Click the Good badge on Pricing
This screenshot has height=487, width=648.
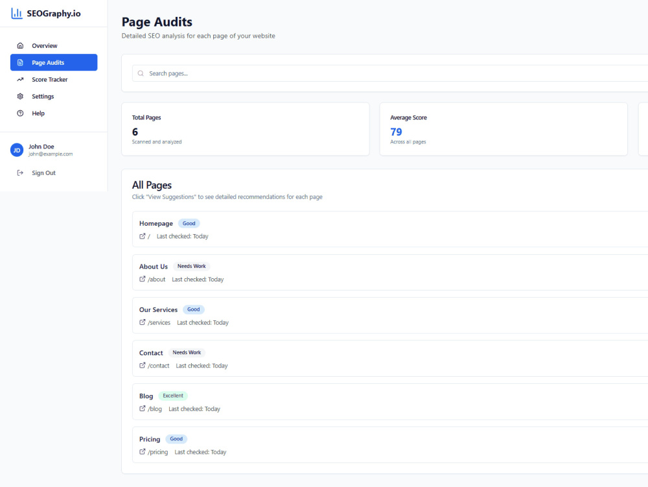tap(176, 439)
